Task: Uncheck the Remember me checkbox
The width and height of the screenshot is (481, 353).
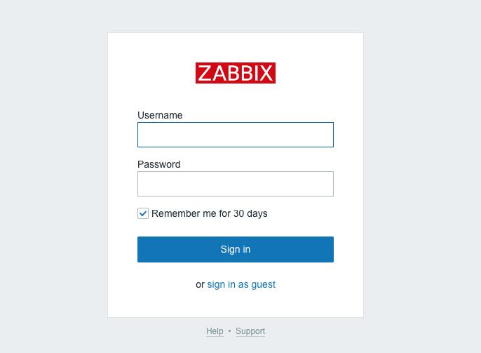Action: coord(143,213)
